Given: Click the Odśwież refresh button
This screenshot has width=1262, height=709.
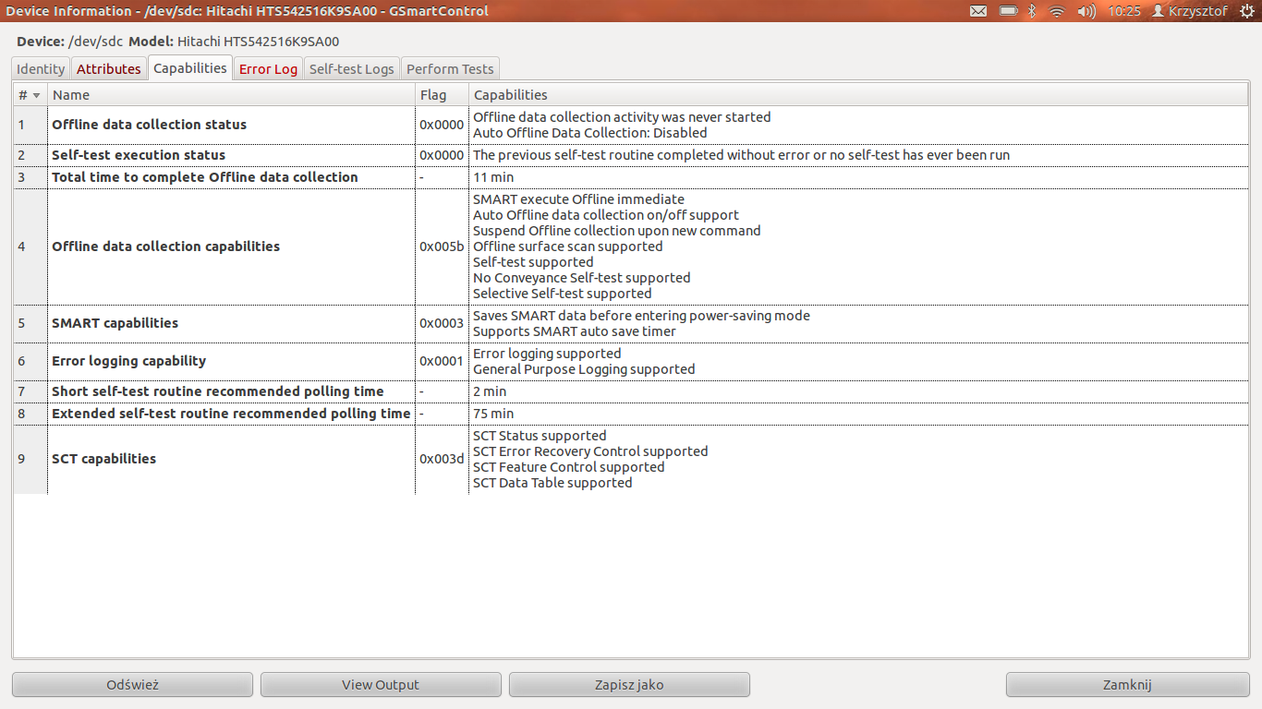Looking at the screenshot, I should [132, 685].
